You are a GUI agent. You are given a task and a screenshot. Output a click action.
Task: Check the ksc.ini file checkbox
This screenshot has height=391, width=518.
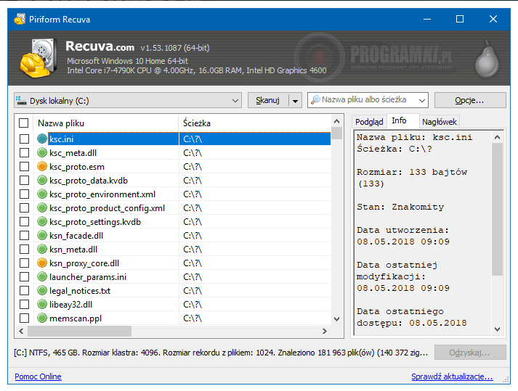point(24,139)
